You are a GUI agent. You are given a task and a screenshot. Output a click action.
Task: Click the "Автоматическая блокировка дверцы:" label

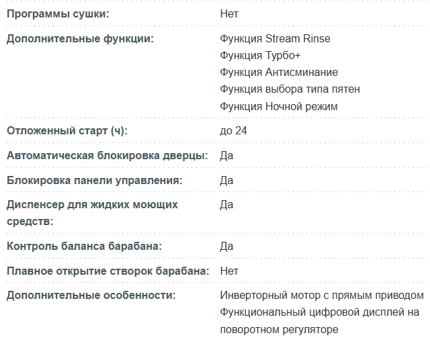pos(107,155)
